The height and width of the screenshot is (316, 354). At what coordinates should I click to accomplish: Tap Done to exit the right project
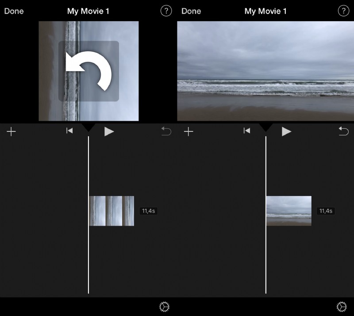tap(191, 11)
